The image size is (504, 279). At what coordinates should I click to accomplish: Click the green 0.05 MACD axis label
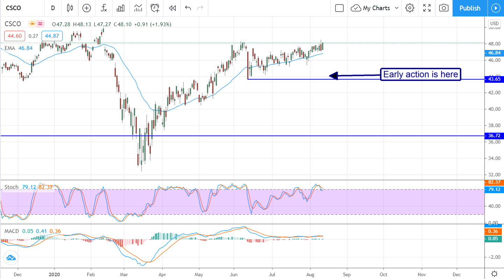pyautogui.click(x=494, y=238)
